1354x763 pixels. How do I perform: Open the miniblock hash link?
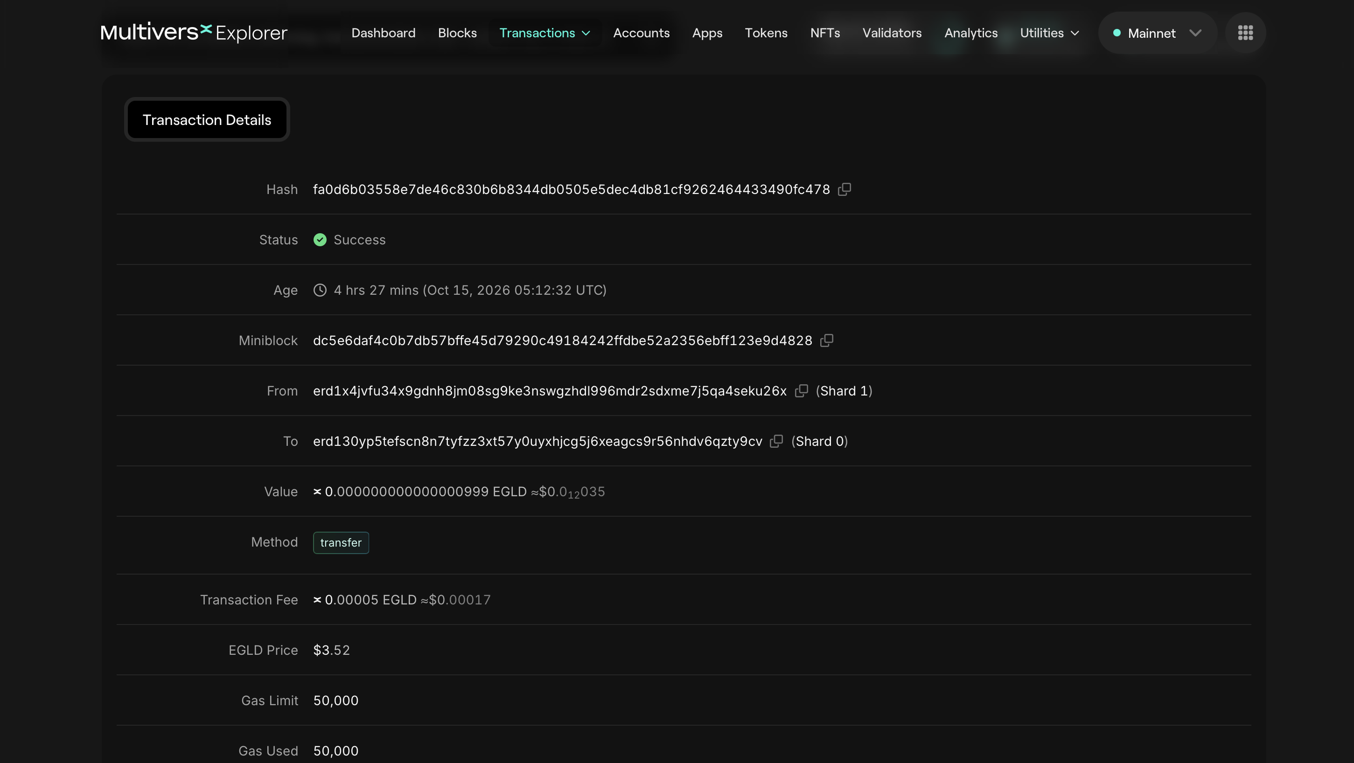(562, 340)
